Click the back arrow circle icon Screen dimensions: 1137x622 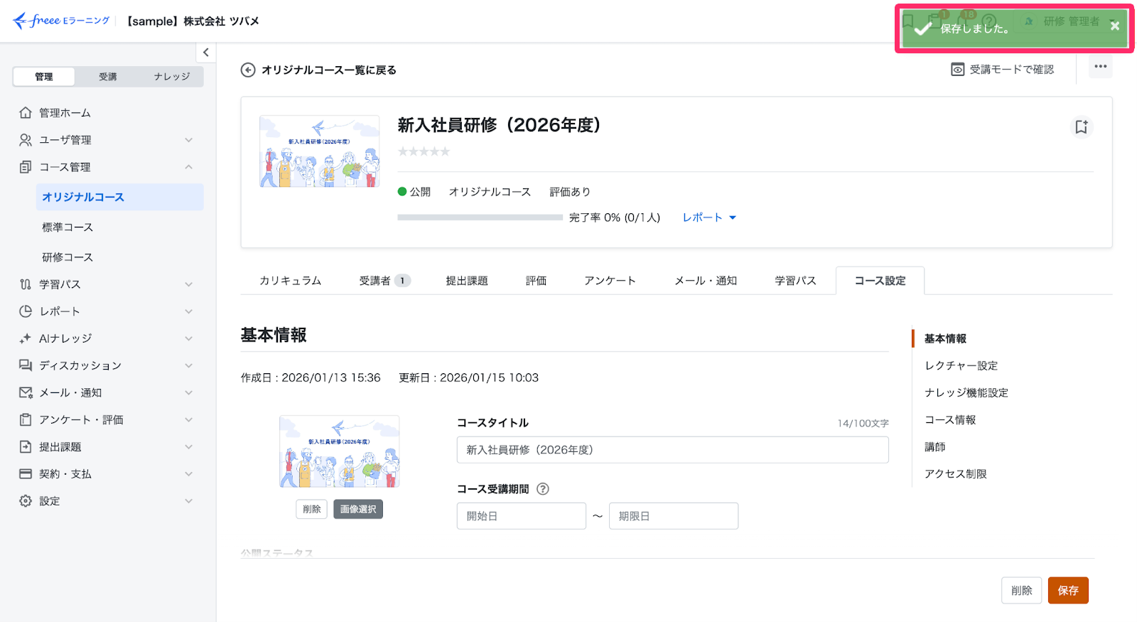[x=248, y=70]
